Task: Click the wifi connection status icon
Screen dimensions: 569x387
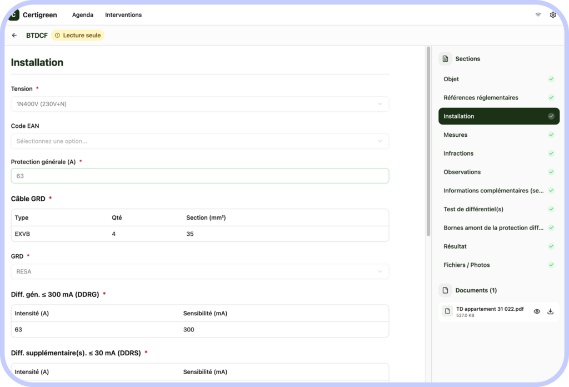Action: click(538, 15)
